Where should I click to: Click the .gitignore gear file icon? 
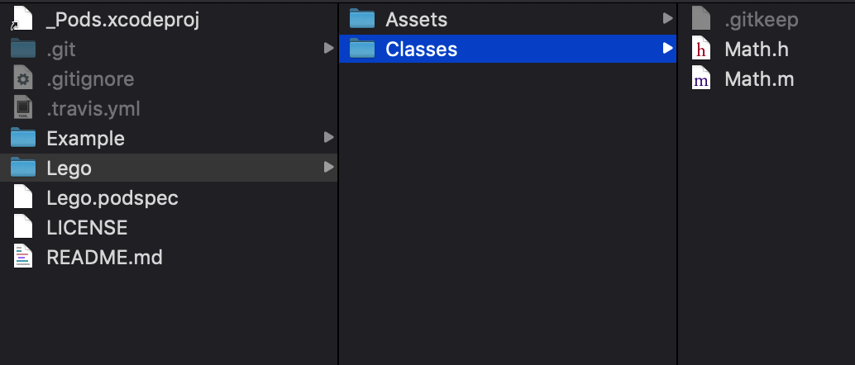click(22, 78)
